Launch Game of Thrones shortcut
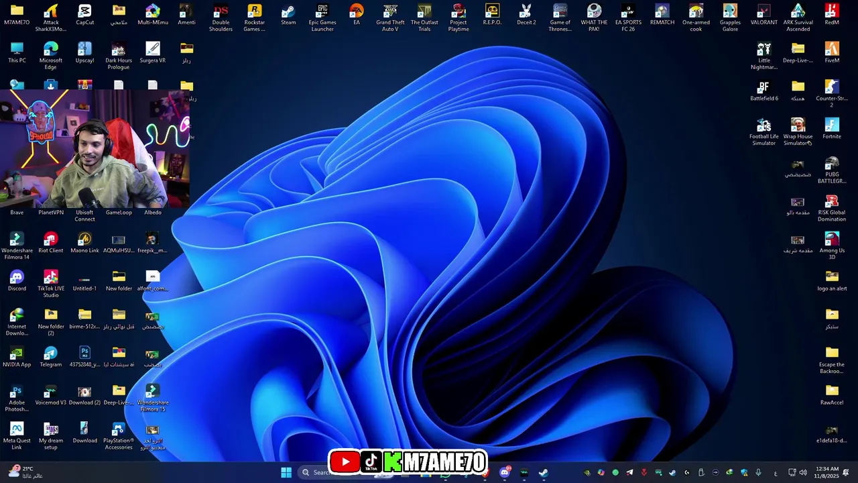The height and width of the screenshot is (483, 858). [x=560, y=17]
